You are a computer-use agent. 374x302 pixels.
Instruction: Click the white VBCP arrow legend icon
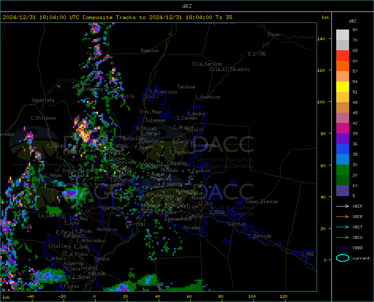pyautogui.click(x=342, y=206)
